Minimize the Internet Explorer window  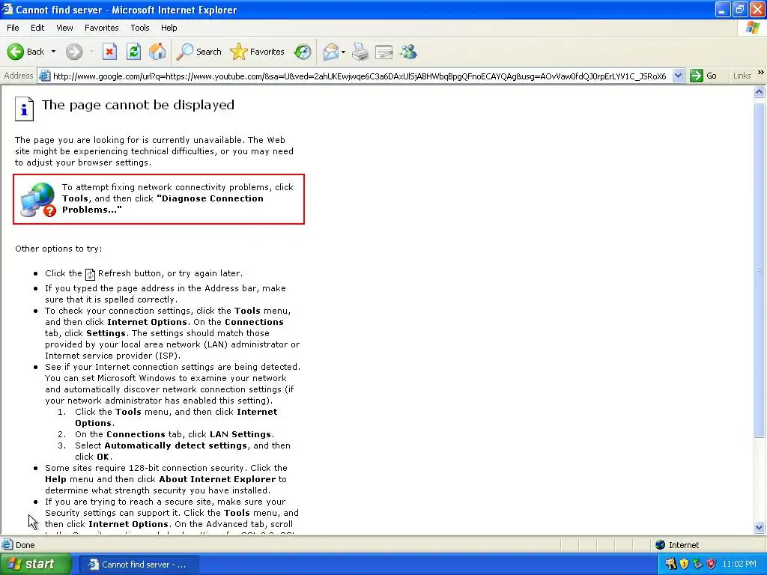click(x=723, y=9)
